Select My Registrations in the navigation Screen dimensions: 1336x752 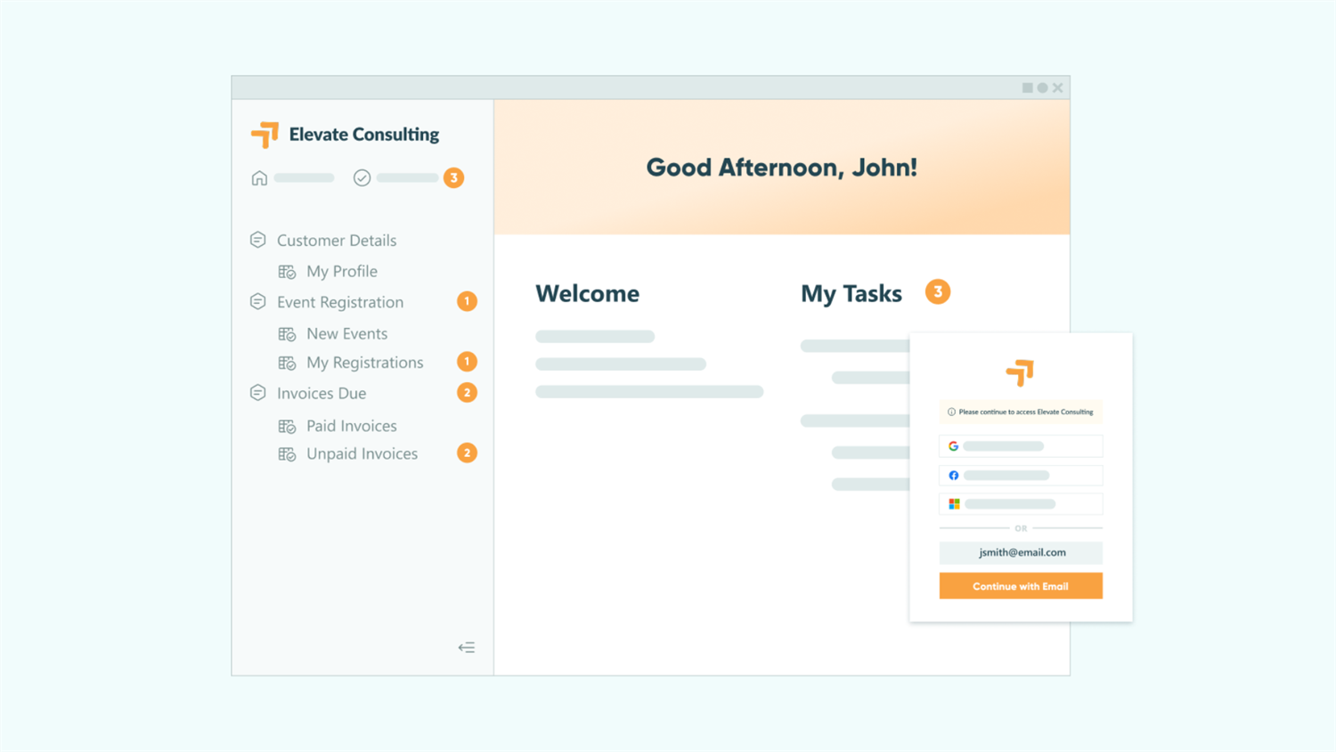click(364, 363)
